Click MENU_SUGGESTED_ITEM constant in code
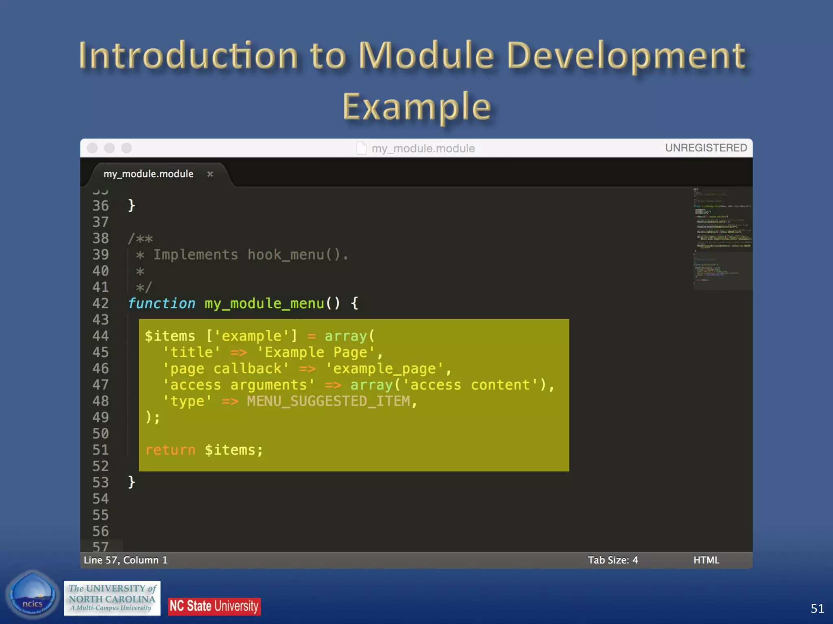Viewport: 833px width, 624px height. pyautogui.click(x=329, y=401)
